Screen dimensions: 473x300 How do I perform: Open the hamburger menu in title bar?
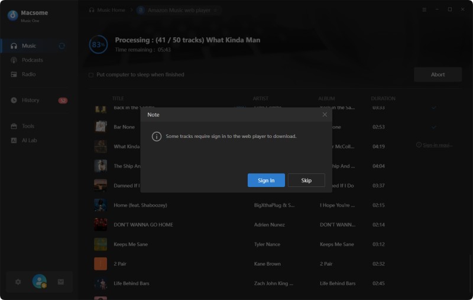click(x=424, y=9)
